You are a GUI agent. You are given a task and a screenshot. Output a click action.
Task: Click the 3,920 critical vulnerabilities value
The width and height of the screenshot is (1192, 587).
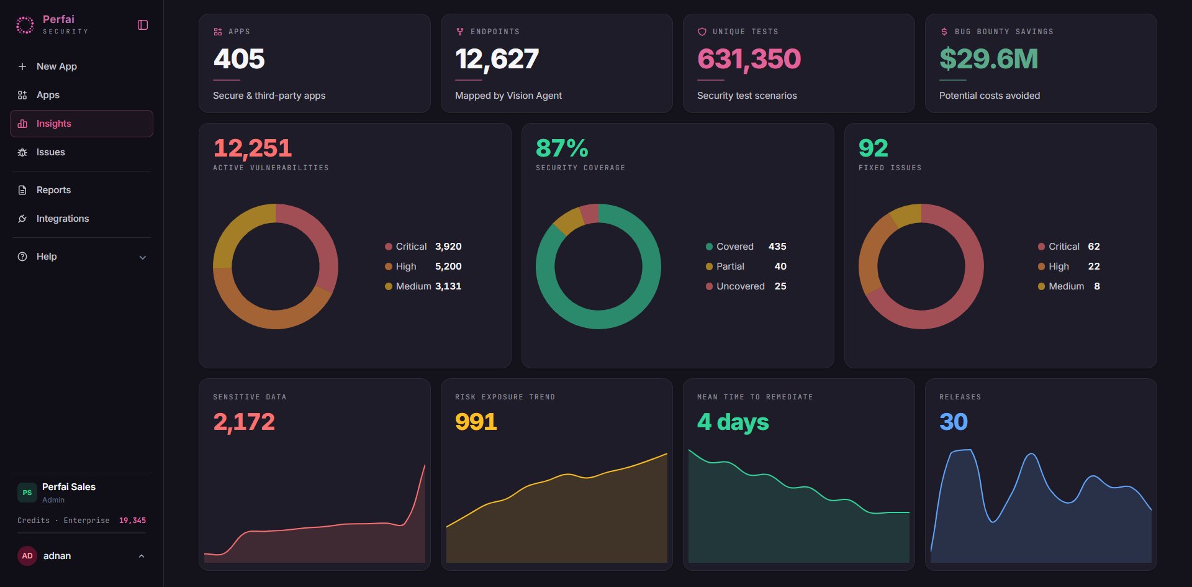click(448, 247)
